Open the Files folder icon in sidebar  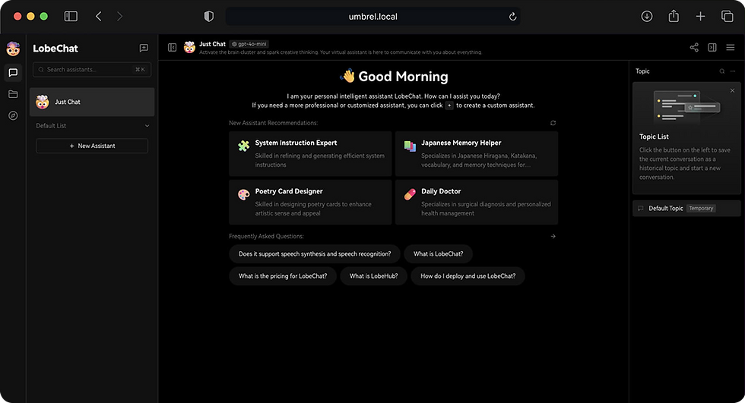click(x=14, y=94)
